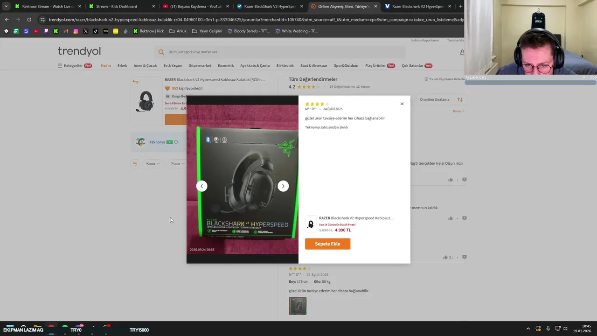
Task: Switch to last Razer Blackshark V2 HyperSpeed tab
Action: tap(418, 7)
